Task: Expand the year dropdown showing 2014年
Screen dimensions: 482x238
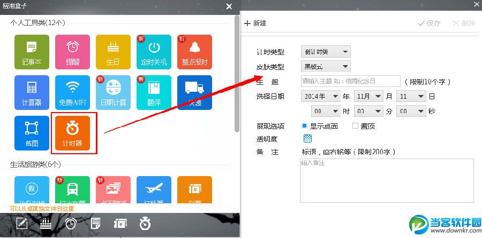Action: [x=321, y=96]
